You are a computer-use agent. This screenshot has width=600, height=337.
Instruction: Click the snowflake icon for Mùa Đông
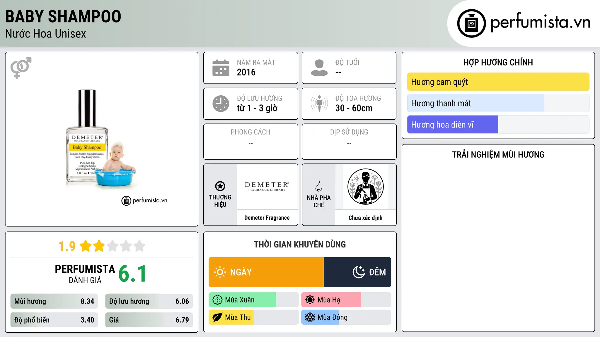310,317
